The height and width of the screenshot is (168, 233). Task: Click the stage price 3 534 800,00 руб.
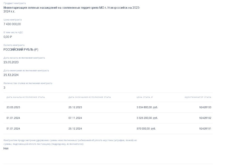click(x=147, y=107)
